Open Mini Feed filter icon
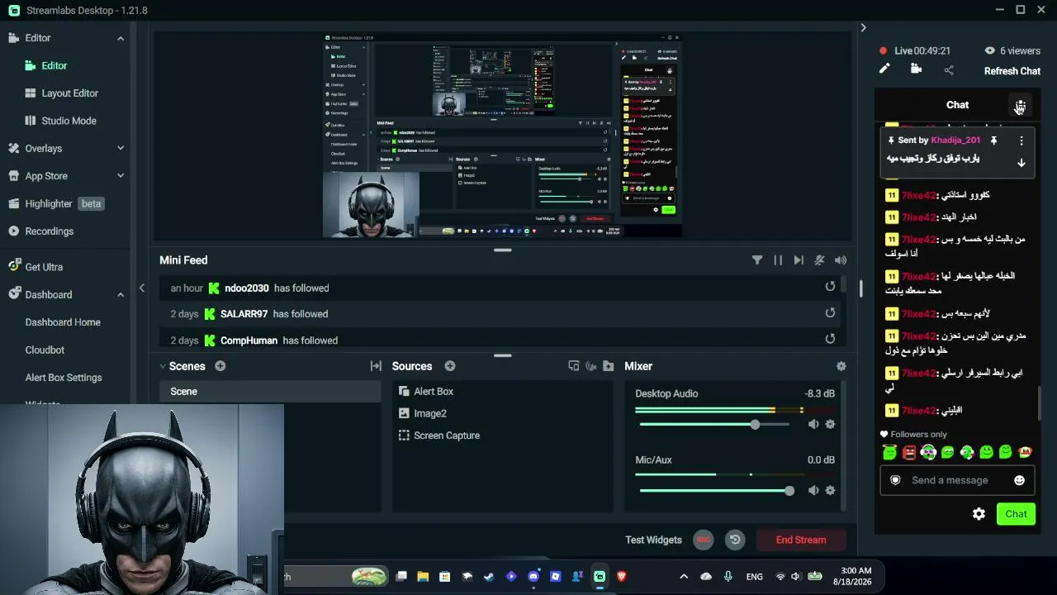 pyautogui.click(x=757, y=260)
